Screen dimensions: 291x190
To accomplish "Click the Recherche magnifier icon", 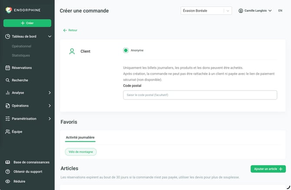I will click(x=8, y=80).
